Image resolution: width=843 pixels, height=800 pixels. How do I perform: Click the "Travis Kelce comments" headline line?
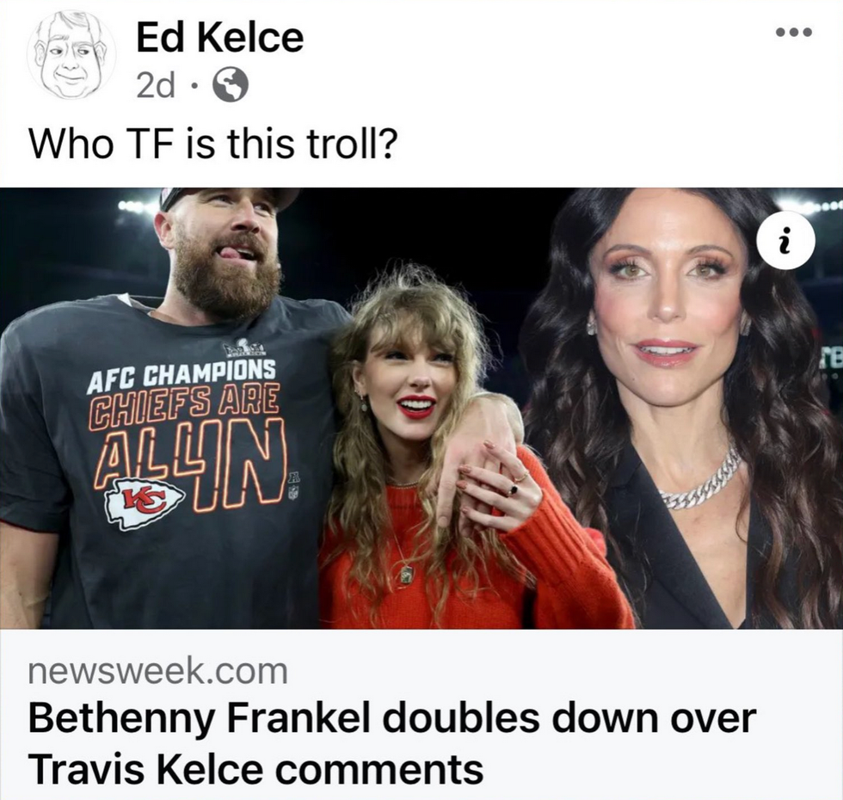pyautogui.click(x=255, y=769)
